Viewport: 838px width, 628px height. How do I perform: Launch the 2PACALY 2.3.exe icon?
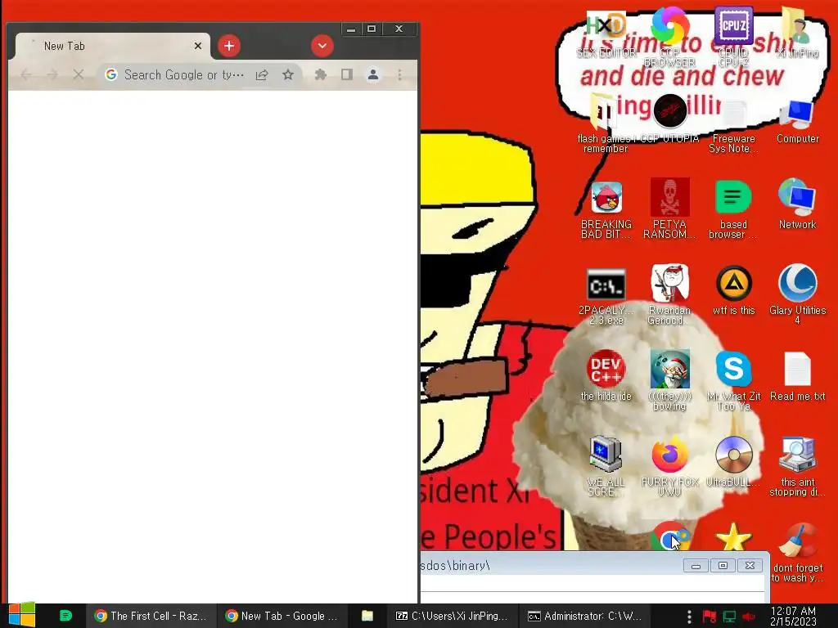tap(606, 296)
